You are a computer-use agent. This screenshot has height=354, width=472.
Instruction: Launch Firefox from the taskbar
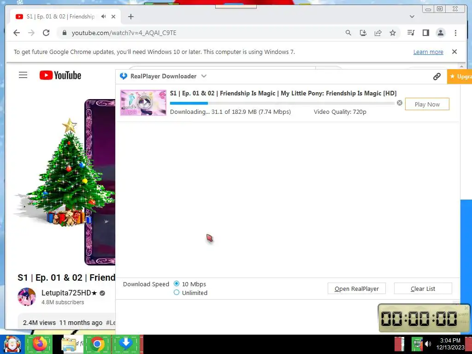click(40, 344)
